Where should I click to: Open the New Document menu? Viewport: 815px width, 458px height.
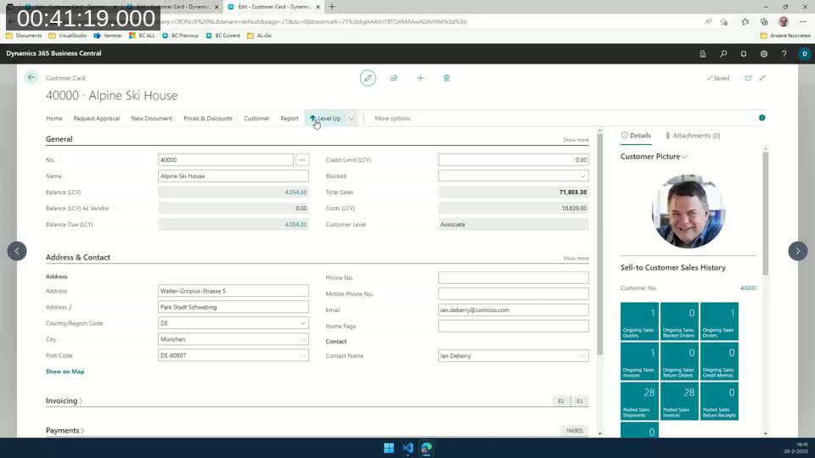(151, 119)
